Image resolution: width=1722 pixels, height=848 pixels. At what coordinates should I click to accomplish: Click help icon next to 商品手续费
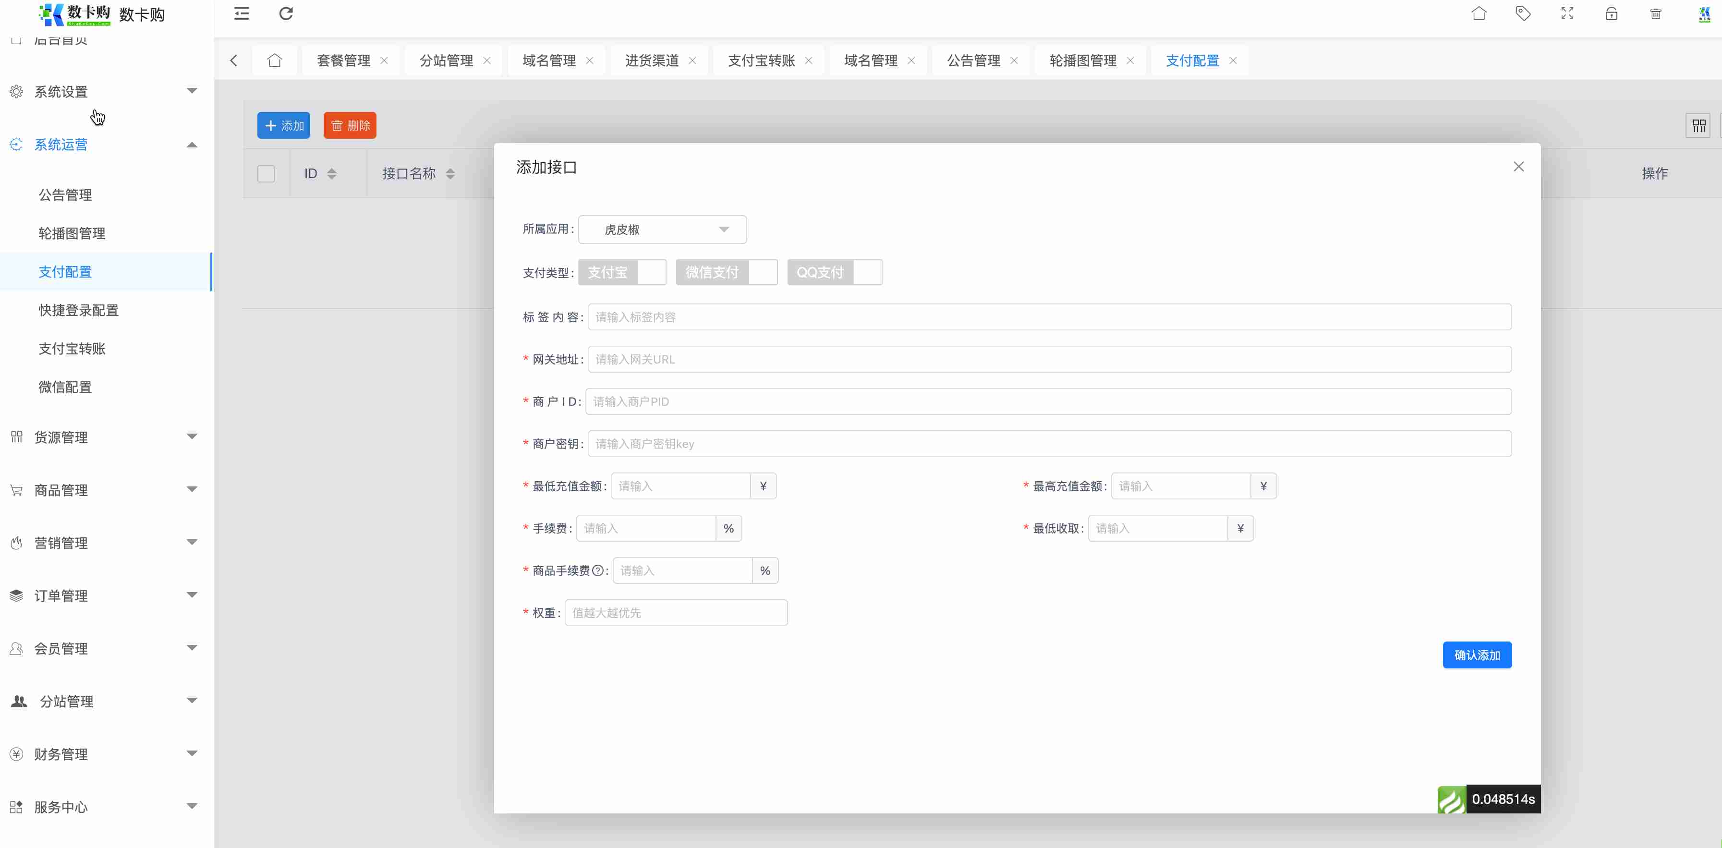(598, 570)
